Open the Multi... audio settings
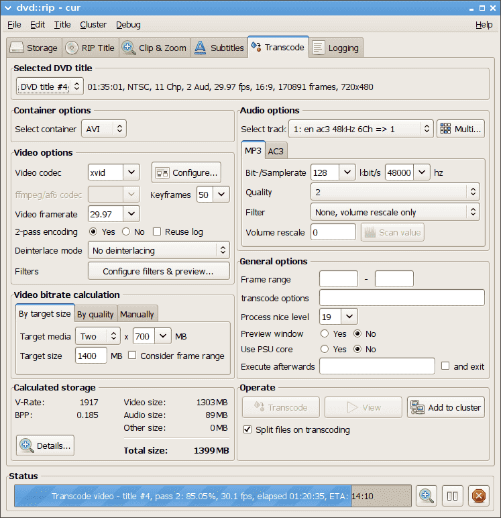The image size is (501, 518). [x=461, y=129]
